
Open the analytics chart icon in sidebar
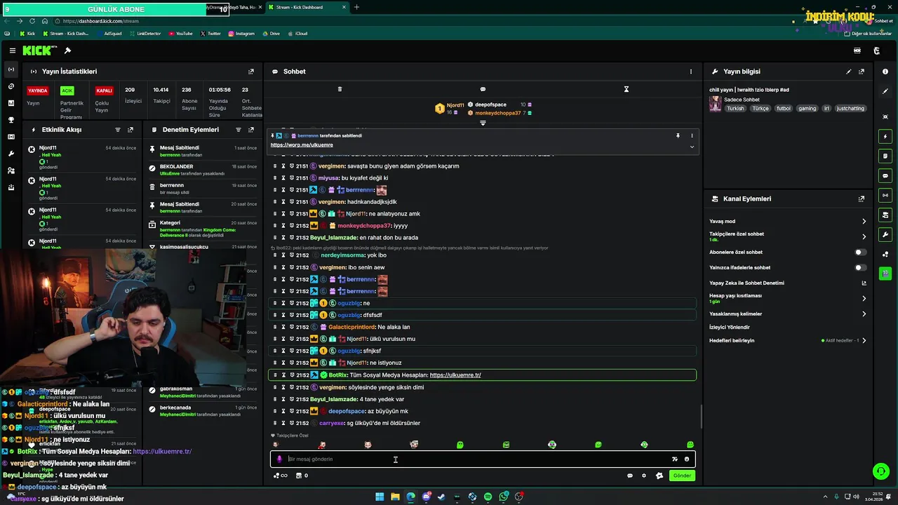pos(11,103)
